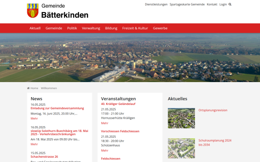
Task: Click '17:00 - 21:00 Uhr' time text
Action: click(113, 114)
